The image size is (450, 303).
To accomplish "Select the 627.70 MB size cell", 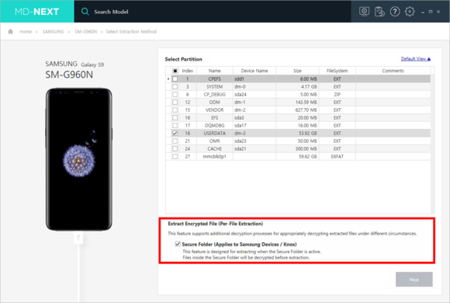I will [x=297, y=110].
